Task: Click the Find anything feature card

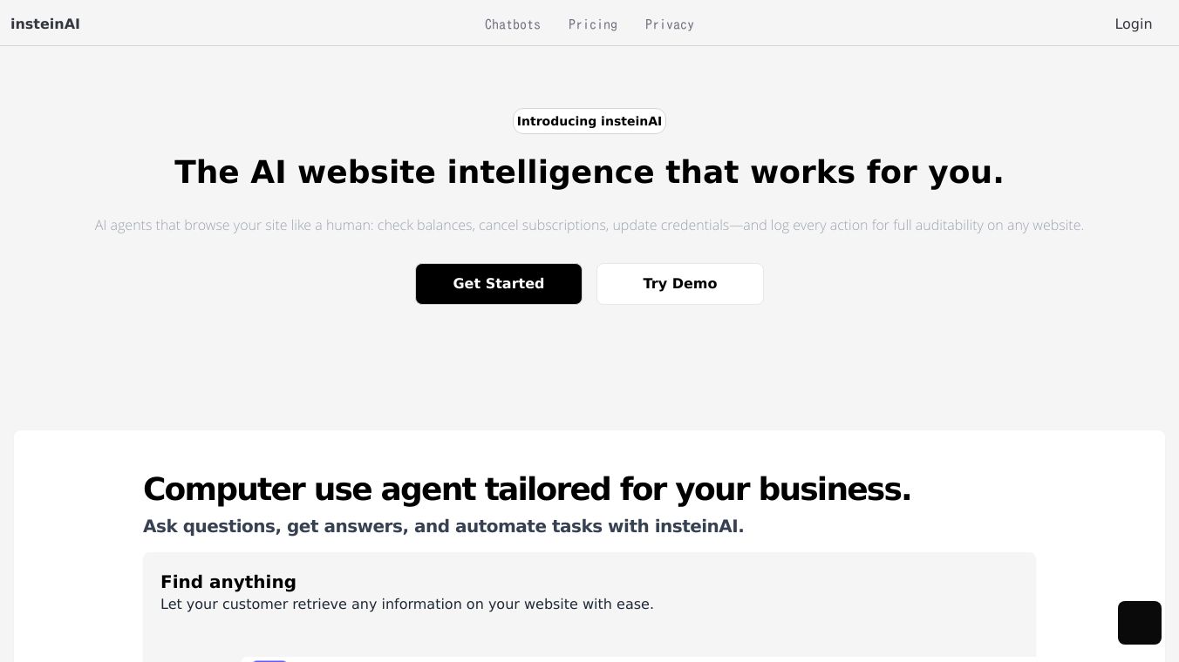Action: (x=589, y=607)
